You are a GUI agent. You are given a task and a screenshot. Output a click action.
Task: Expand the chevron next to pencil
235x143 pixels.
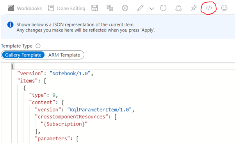coord(152,9)
